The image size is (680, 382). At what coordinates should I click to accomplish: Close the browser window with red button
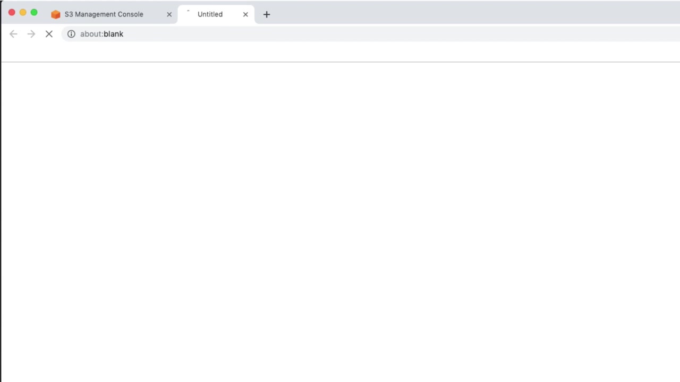12,12
